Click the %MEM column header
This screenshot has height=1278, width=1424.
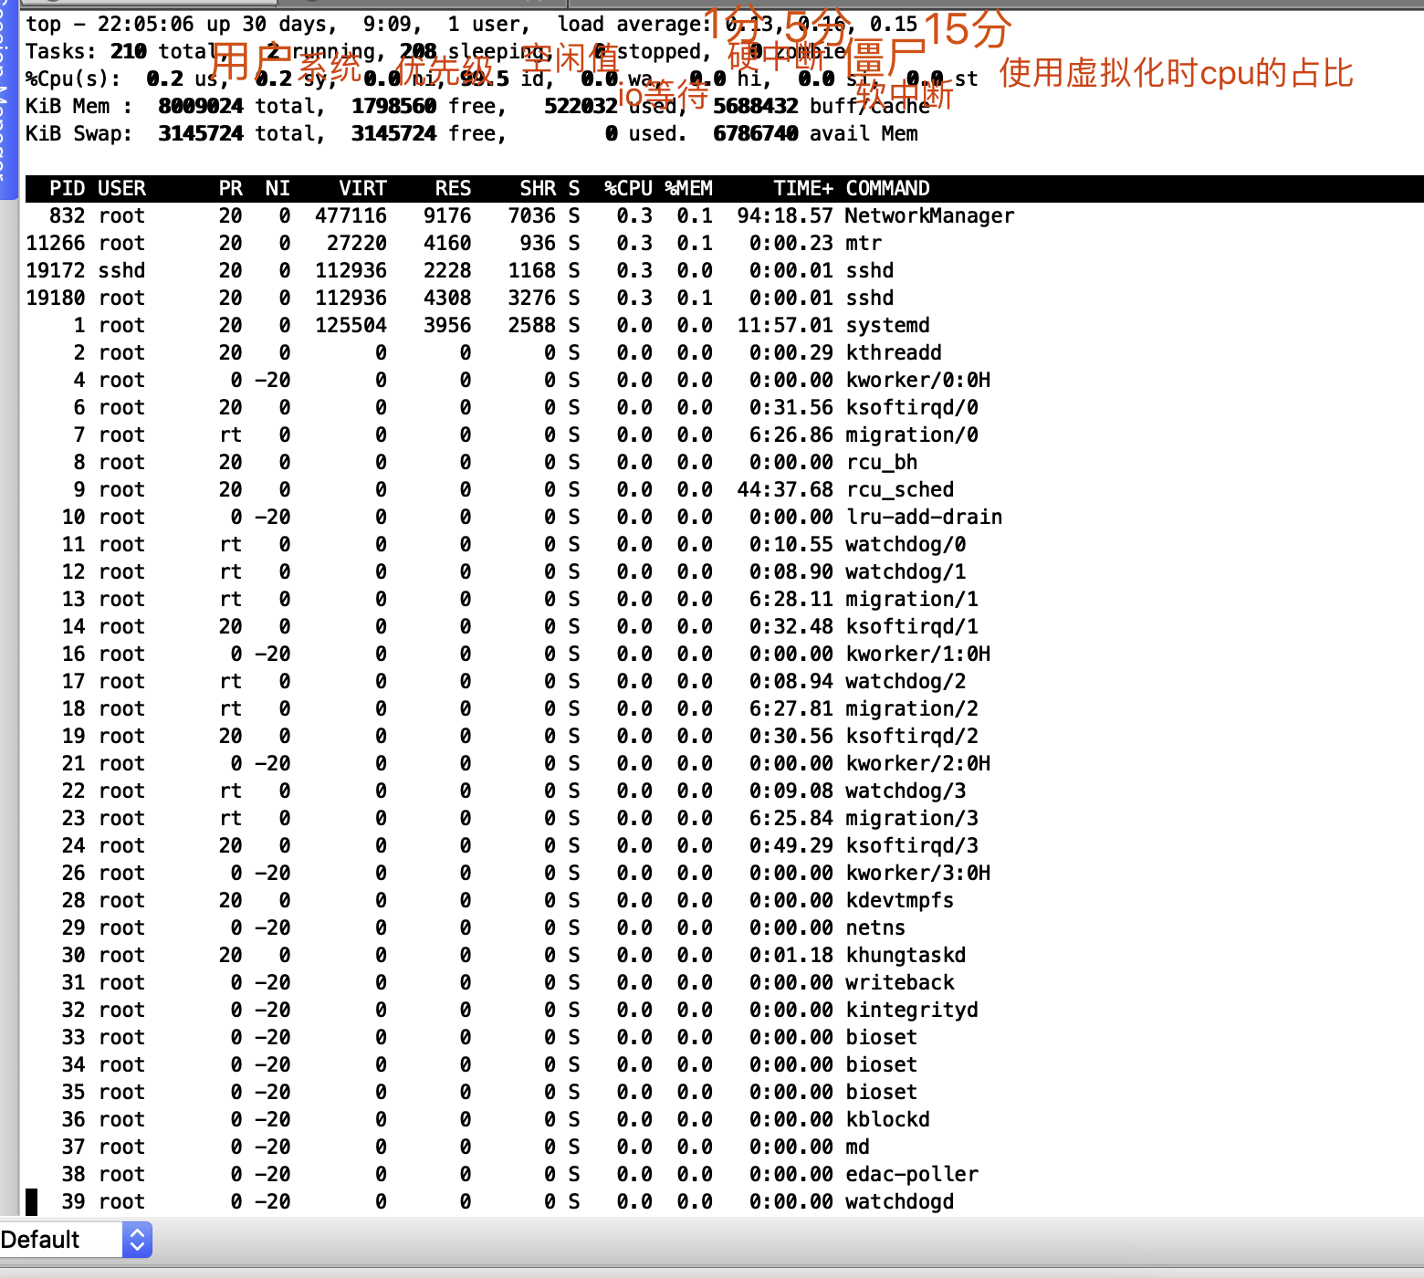click(688, 188)
